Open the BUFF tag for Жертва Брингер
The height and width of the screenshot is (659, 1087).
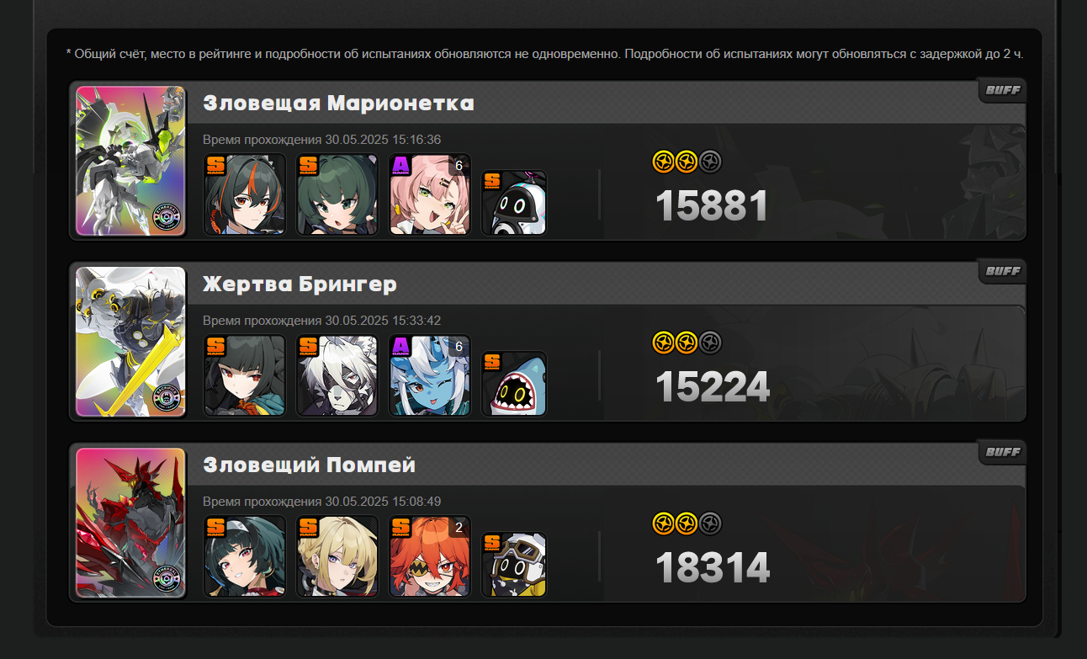pyautogui.click(x=1002, y=271)
